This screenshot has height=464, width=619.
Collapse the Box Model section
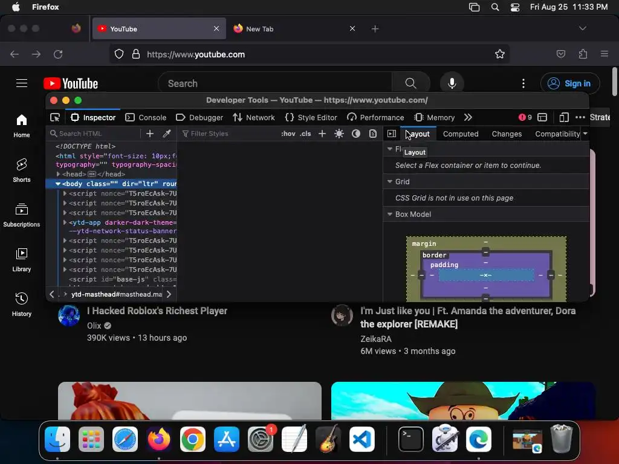(x=390, y=214)
